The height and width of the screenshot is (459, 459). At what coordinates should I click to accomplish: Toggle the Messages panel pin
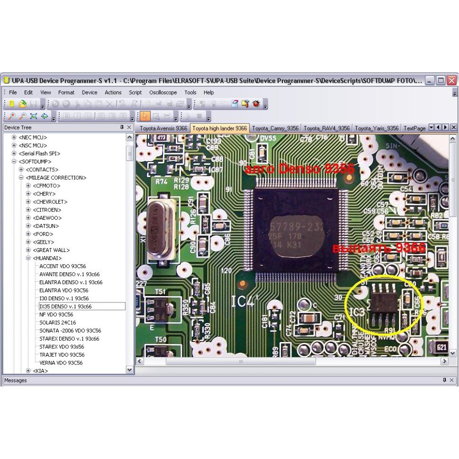[x=444, y=380]
